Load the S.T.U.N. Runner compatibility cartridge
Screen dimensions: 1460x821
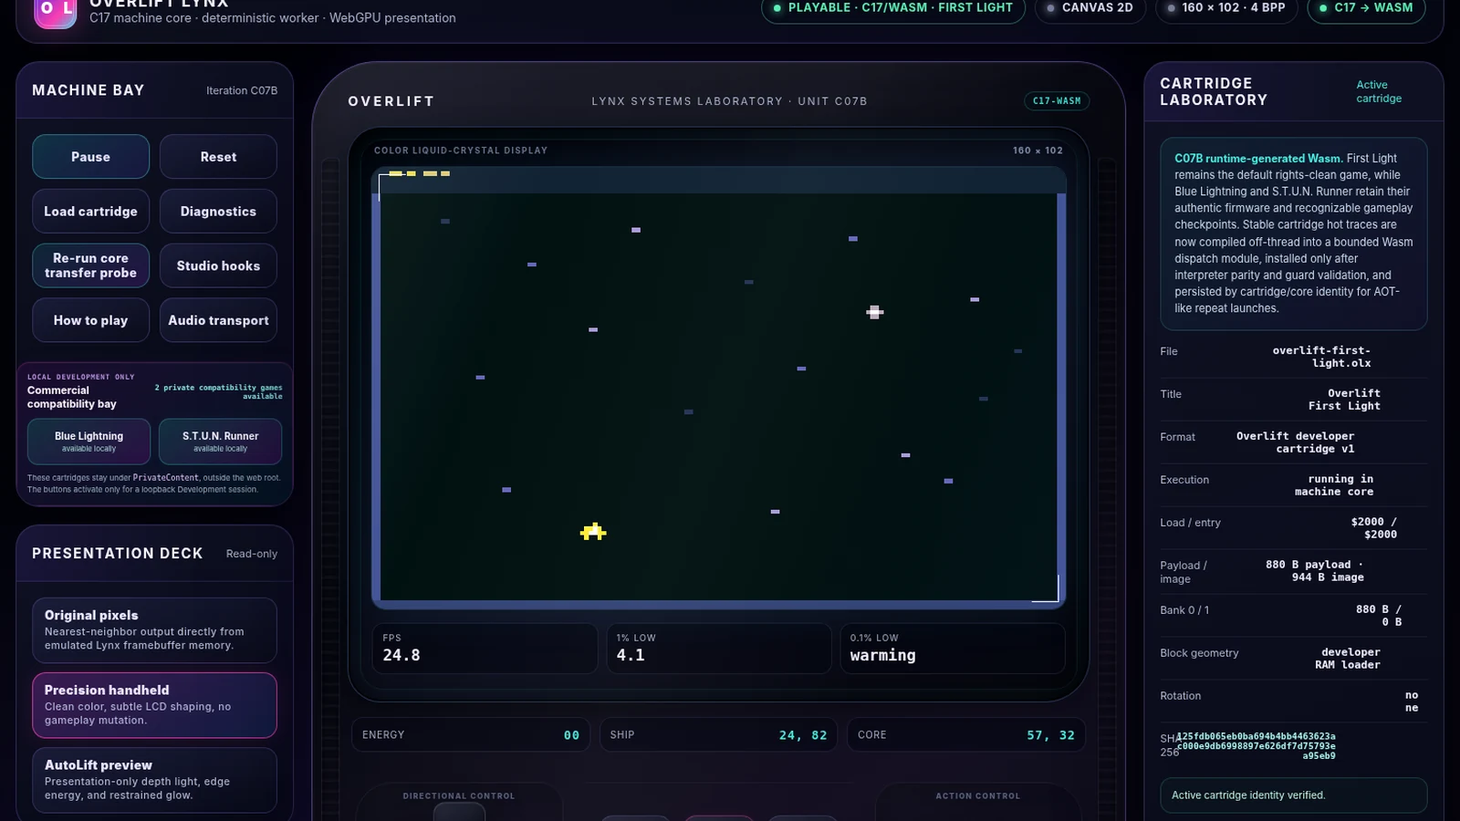click(x=220, y=442)
